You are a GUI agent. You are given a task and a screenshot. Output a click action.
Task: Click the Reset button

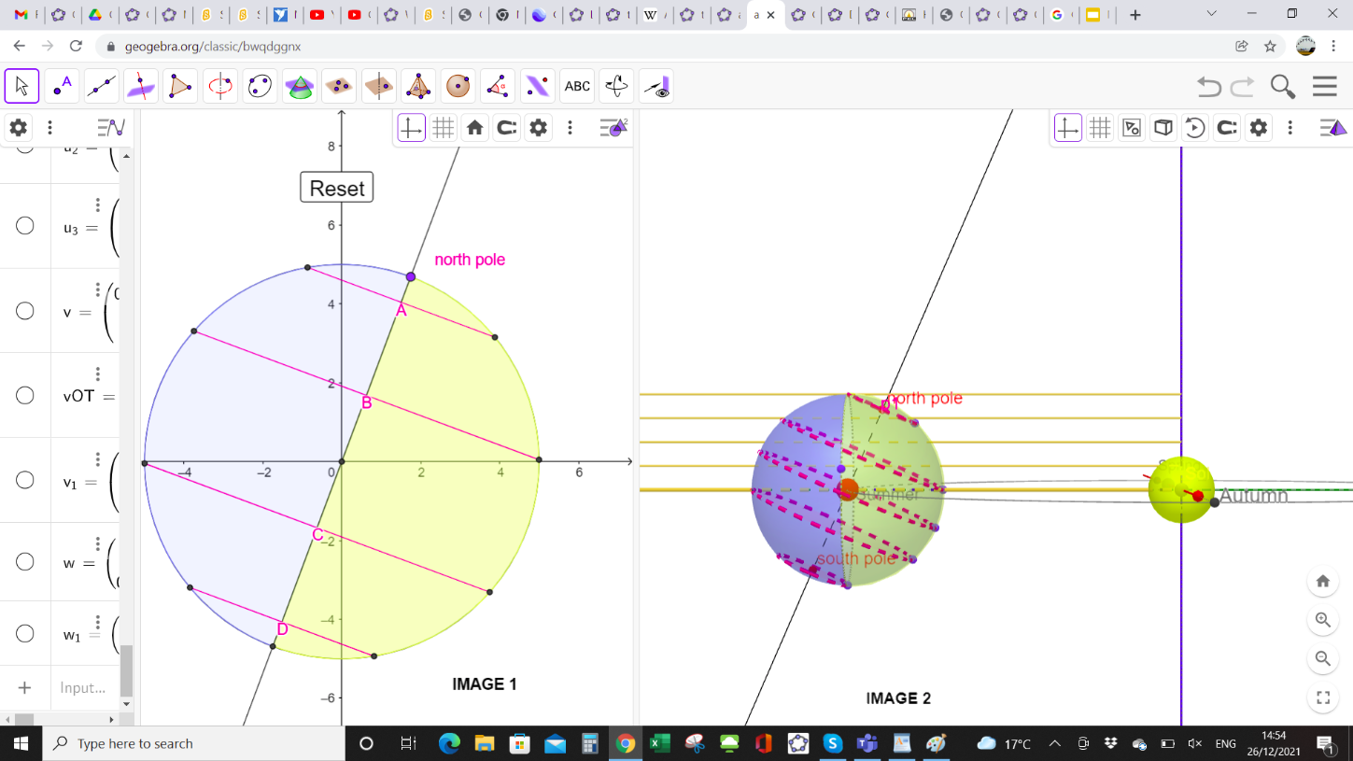click(x=337, y=188)
